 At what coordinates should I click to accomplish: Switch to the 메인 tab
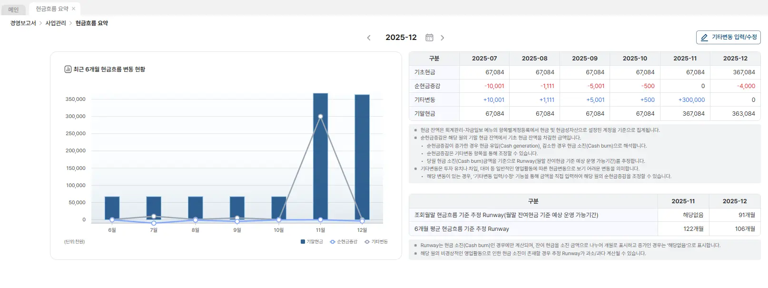coord(13,10)
